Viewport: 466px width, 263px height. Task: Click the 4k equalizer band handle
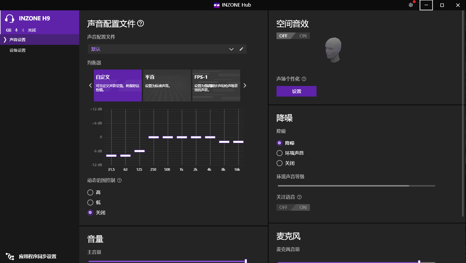(210, 137)
